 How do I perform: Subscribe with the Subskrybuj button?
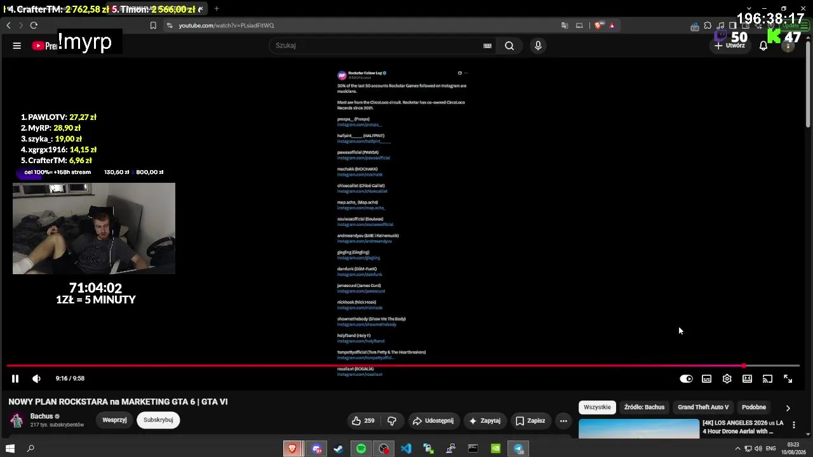(x=158, y=420)
